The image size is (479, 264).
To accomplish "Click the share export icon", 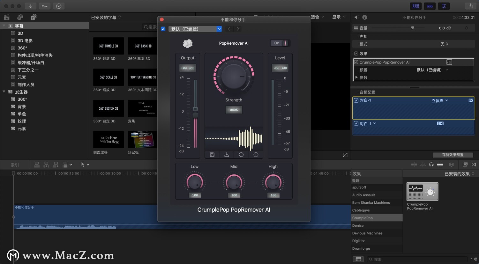I will click(470, 6).
